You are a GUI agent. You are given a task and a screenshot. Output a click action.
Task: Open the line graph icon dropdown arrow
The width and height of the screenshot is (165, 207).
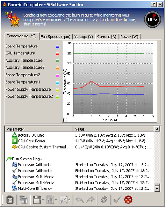(70, 200)
